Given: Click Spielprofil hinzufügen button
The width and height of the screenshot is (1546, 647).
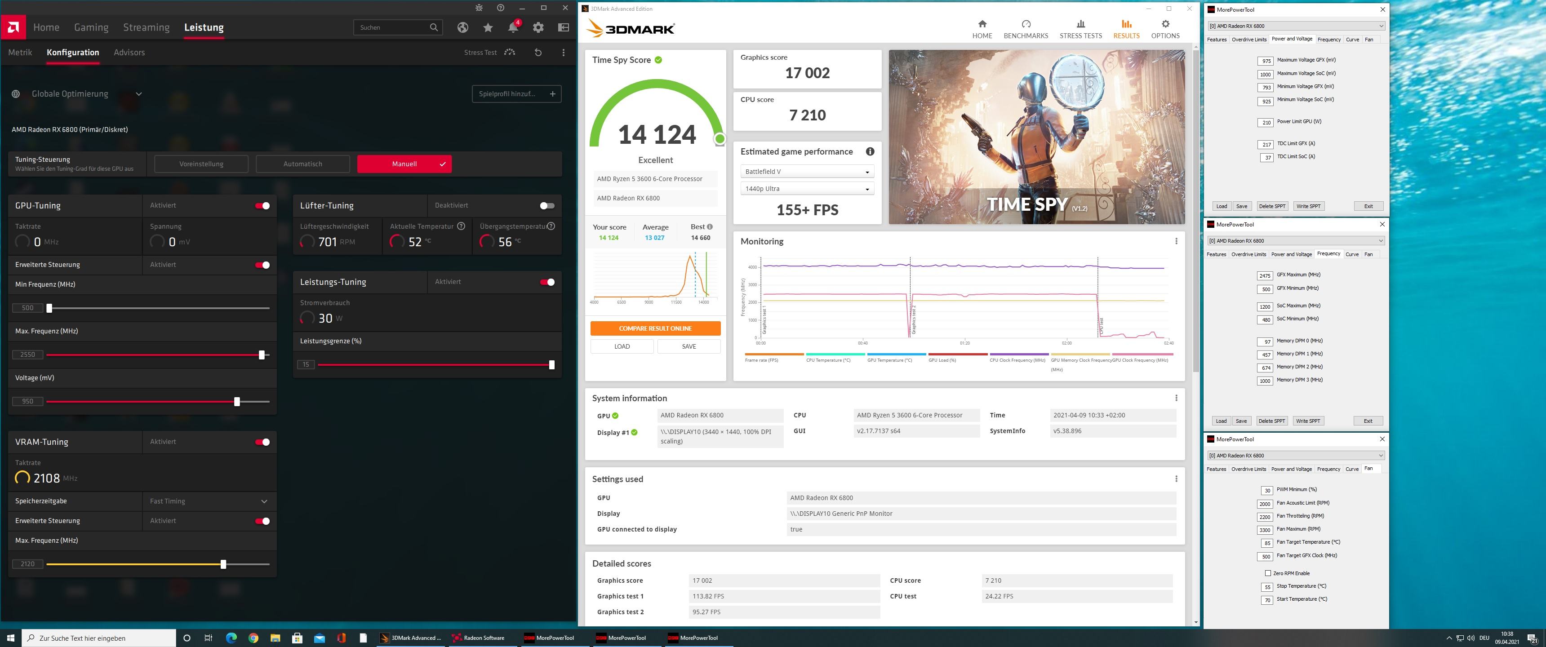Looking at the screenshot, I should [517, 94].
